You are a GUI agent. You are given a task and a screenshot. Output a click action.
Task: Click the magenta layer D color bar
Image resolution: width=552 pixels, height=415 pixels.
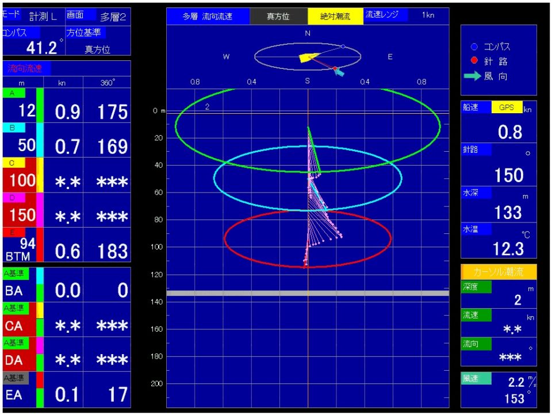40,210
